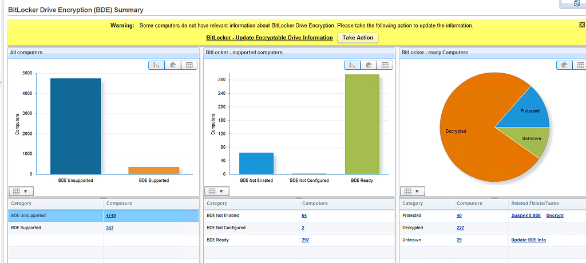Switch All computers panel to pie chart view
The image size is (586, 263).
(173, 65)
